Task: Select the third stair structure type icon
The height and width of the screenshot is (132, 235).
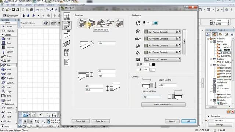Action: [x=101, y=23]
